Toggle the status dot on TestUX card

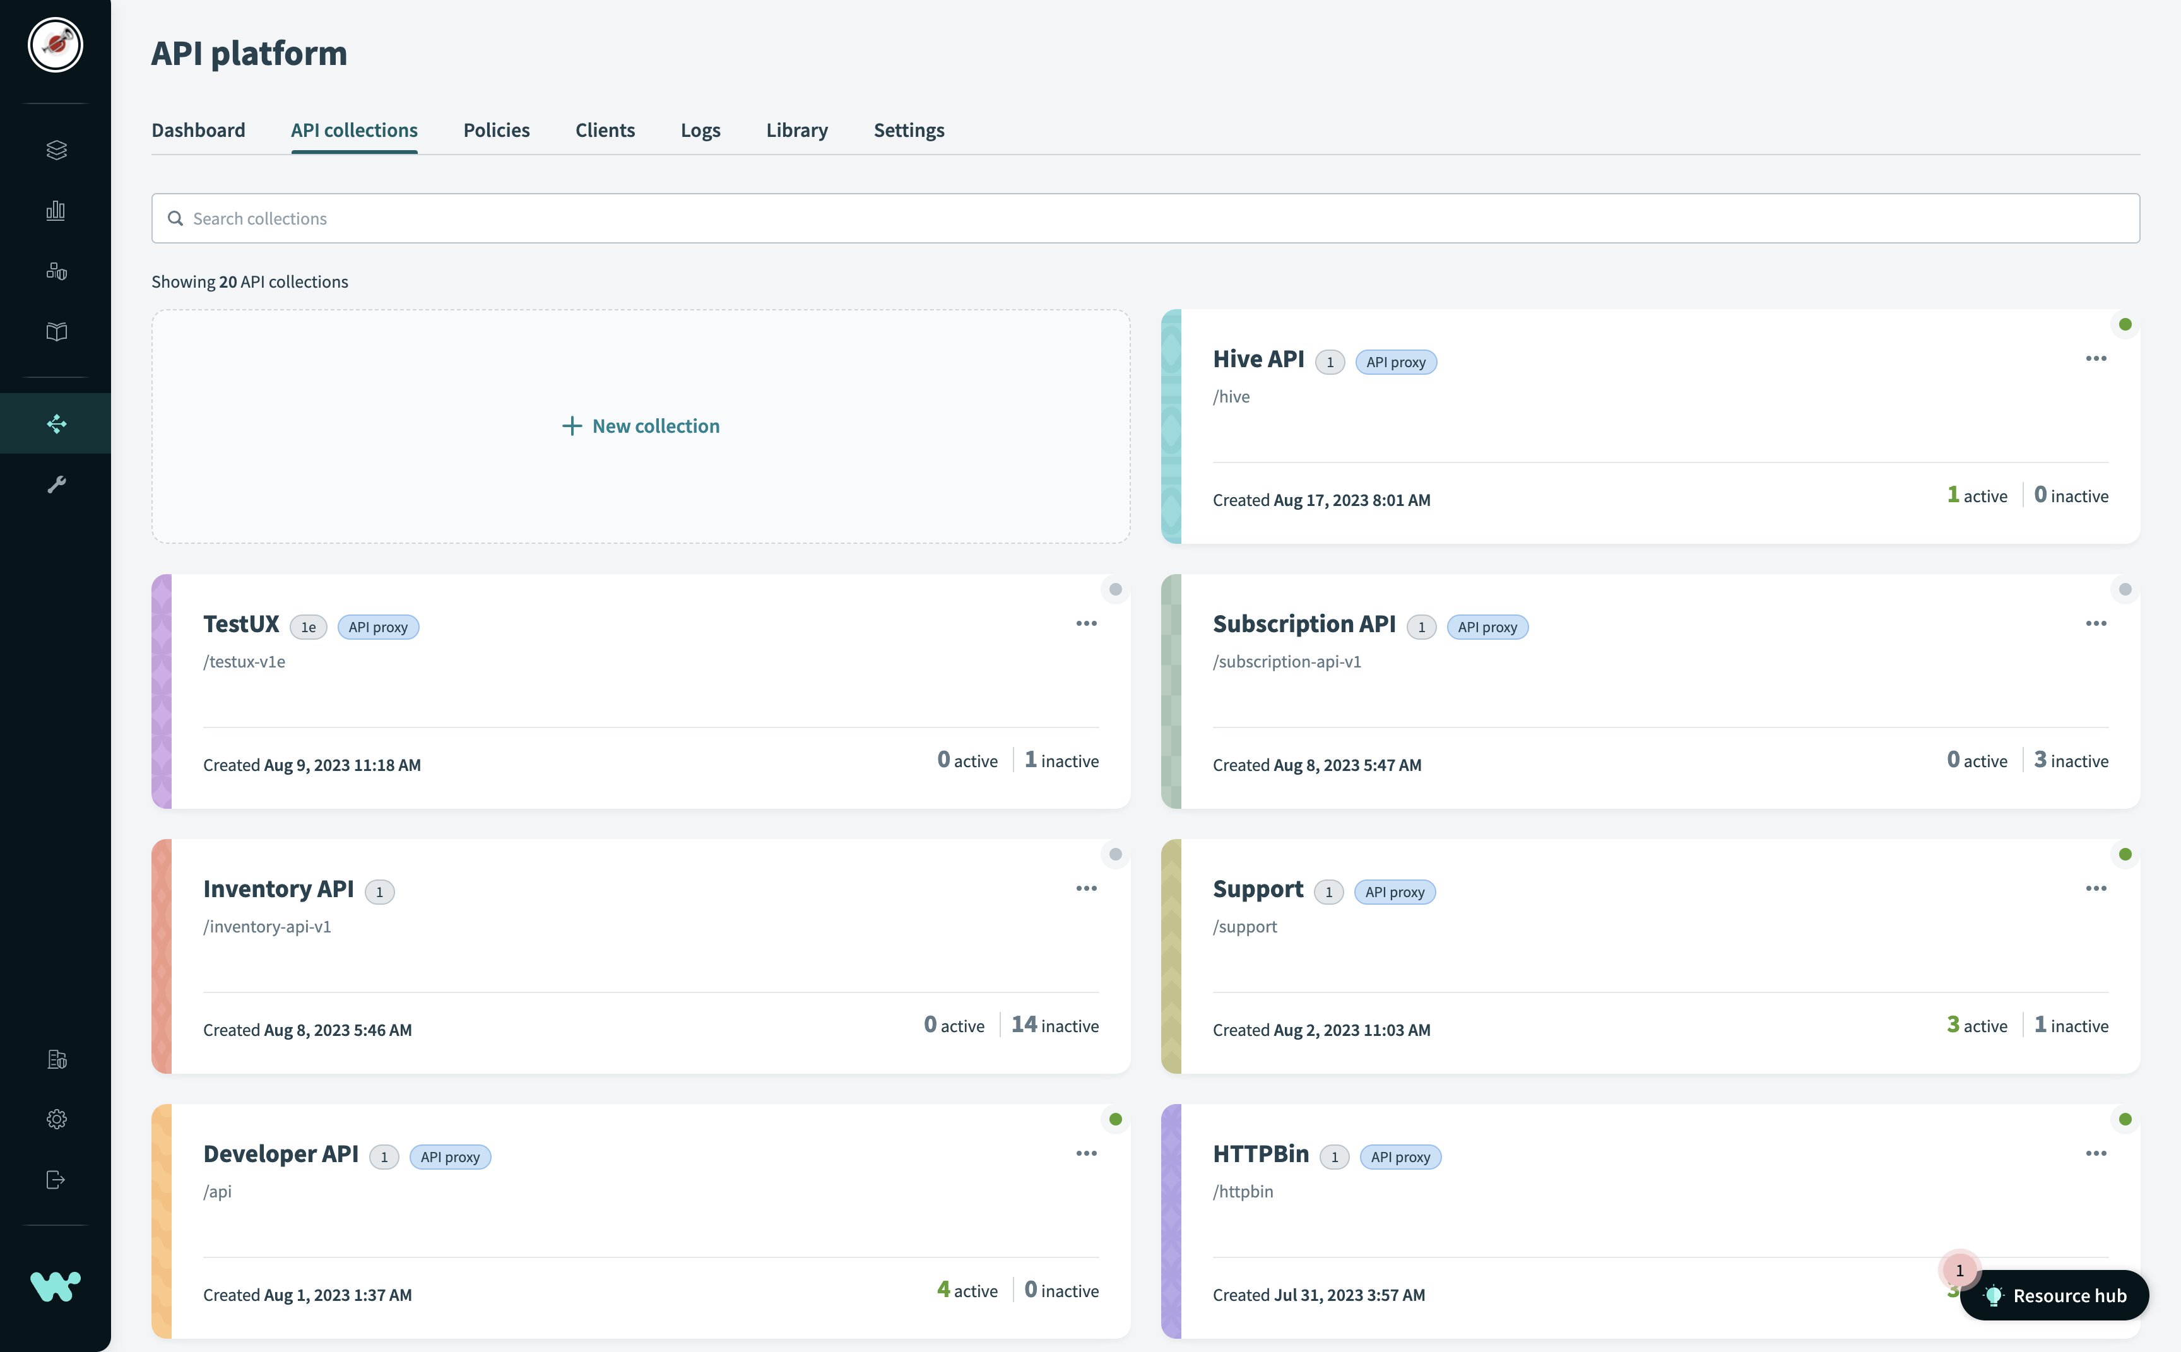(x=1115, y=589)
